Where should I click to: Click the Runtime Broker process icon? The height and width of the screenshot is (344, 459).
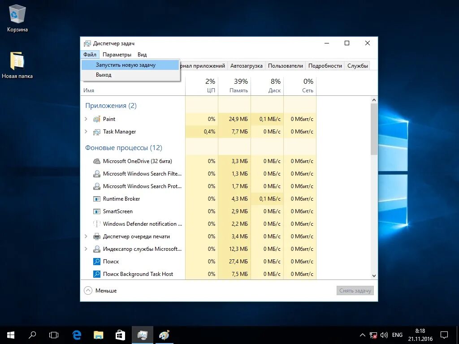[x=97, y=199]
